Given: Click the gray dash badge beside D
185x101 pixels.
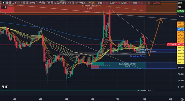Looking at the screenshot, I should [x=90, y=3].
